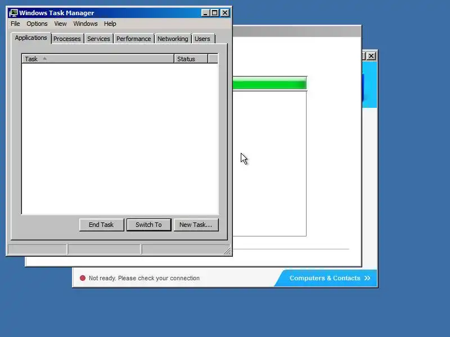The image size is (450, 337).
Task: Click the double-chevron beside Computers & Contacts
Action: tap(367, 278)
